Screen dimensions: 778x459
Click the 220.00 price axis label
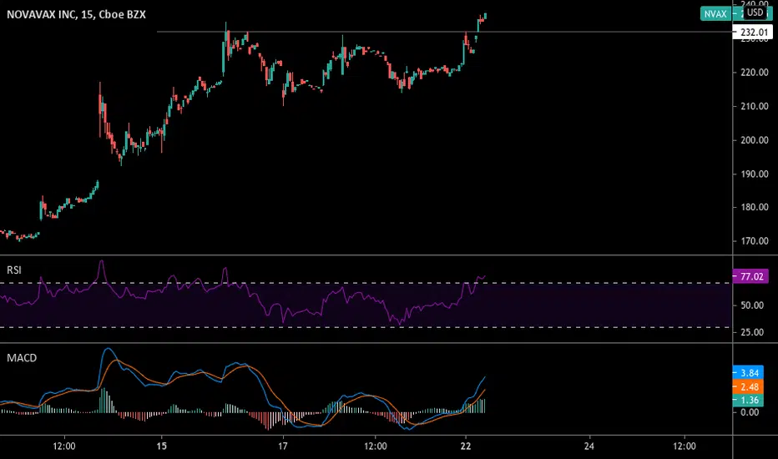coord(754,73)
